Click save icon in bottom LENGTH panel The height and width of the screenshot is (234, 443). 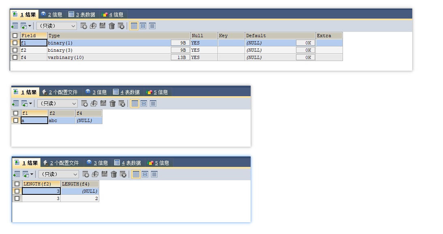click(104, 174)
